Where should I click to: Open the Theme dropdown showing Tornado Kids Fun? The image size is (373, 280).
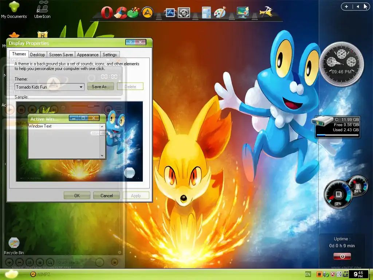click(50, 87)
